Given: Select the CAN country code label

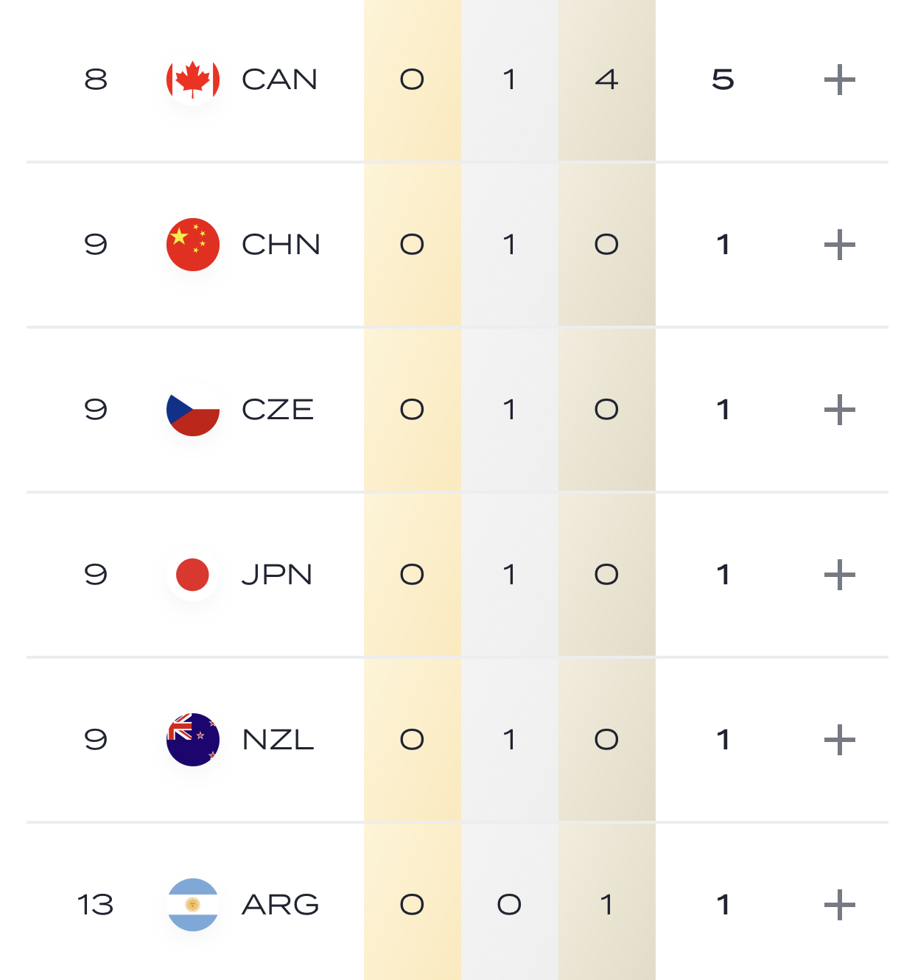Looking at the screenshot, I should [x=280, y=80].
